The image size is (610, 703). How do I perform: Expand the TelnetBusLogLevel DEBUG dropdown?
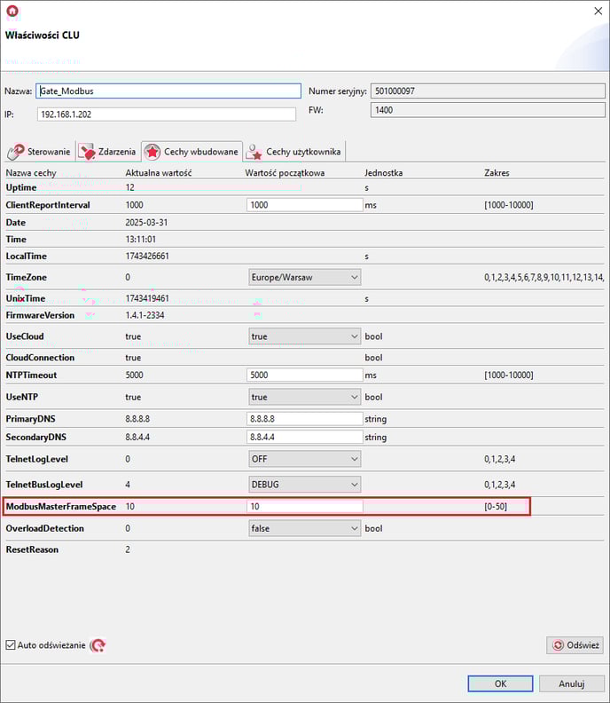[304, 485]
